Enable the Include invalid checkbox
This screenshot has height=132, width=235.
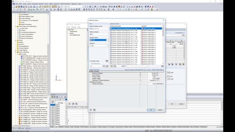point(90,61)
